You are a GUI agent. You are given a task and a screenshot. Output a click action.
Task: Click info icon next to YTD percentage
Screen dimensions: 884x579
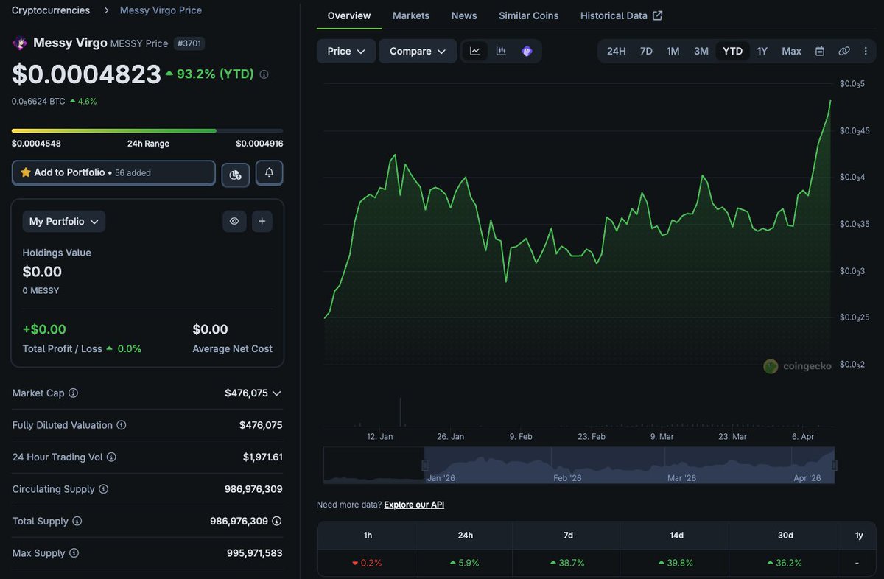click(264, 74)
